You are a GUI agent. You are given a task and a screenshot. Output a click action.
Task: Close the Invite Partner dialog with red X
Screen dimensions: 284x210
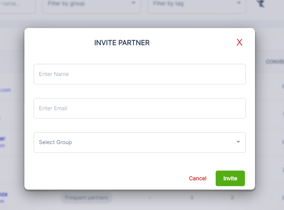point(239,42)
